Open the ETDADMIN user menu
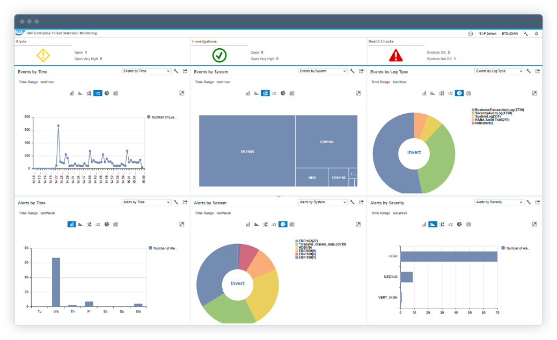 pos(510,34)
